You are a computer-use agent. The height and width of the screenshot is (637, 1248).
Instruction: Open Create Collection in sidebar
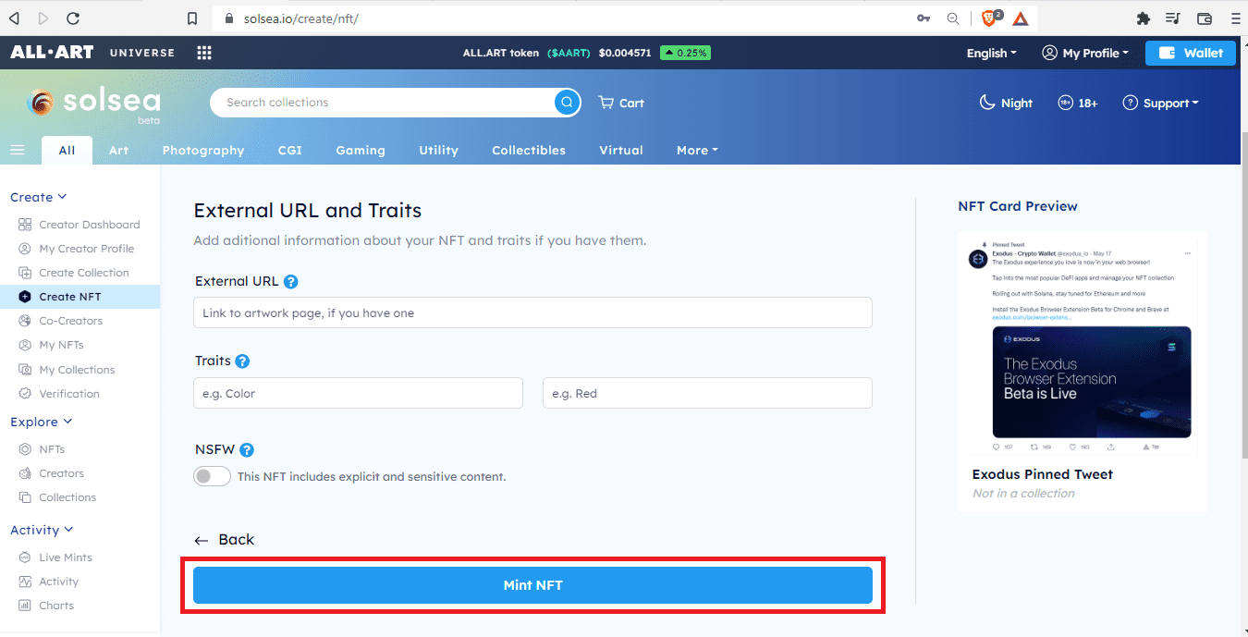(x=83, y=273)
